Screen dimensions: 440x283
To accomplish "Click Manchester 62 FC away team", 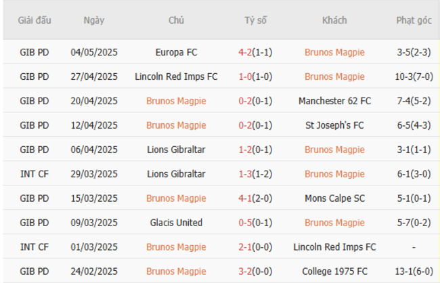I will 334,101.
